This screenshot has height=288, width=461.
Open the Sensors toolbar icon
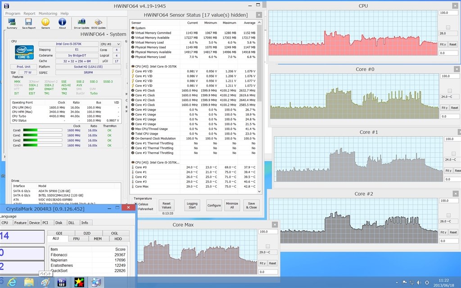pyautogui.click(x=45, y=23)
